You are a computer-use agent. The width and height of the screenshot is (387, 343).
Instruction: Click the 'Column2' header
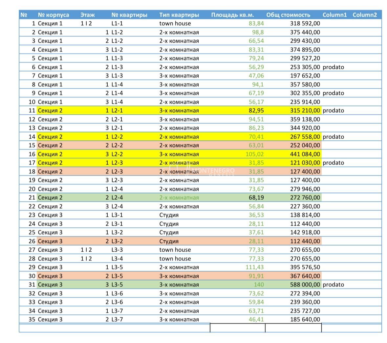[x=365, y=15]
